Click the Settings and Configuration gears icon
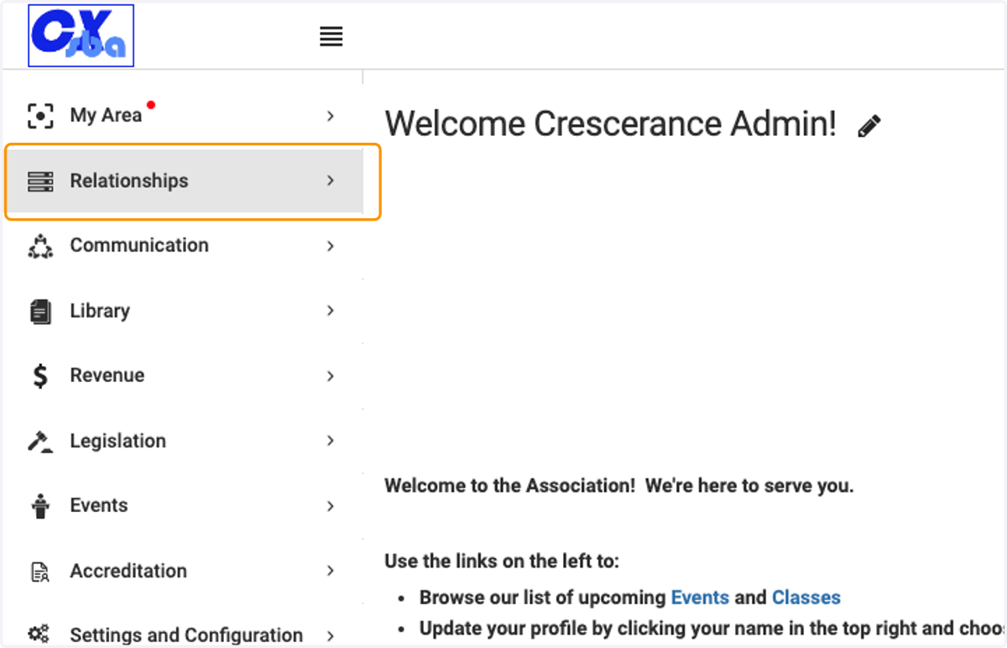Viewport: 1007px width, 648px height. tap(40, 635)
